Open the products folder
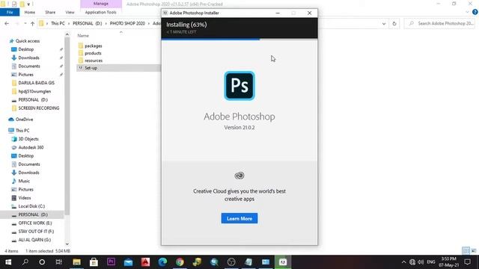The height and width of the screenshot is (269, 479). pyautogui.click(x=93, y=53)
